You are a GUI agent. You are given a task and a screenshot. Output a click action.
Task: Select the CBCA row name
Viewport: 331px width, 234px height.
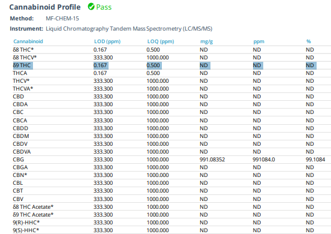[20, 121]
